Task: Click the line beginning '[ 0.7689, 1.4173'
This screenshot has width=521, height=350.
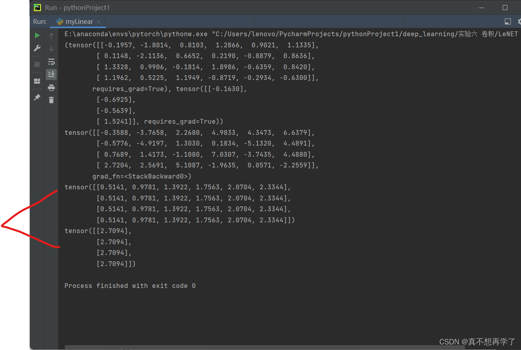Action: [206, 154]
